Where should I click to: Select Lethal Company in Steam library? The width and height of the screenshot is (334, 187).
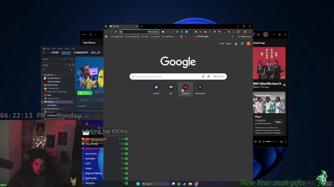(x=53, y=82)
